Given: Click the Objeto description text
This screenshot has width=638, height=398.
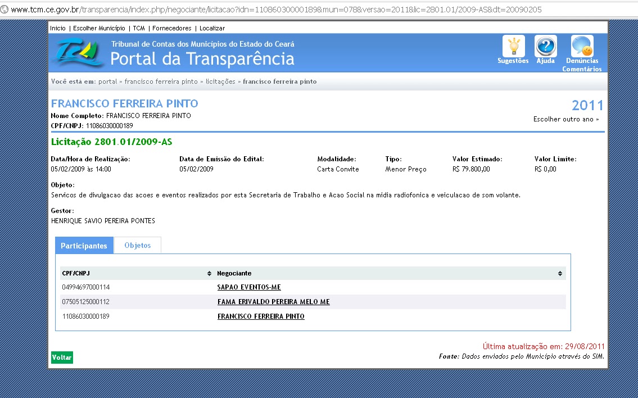Looking at the screenshot, I should (x=286, y=195).
